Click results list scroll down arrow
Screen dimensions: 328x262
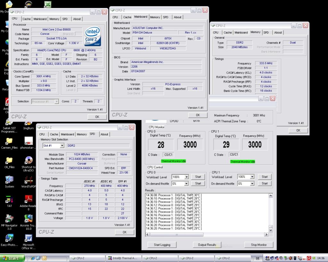point(271,230)
